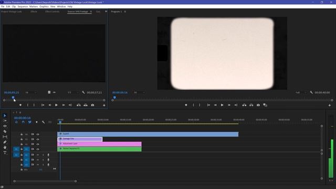336x189 pixels.
Task: Select the Hand tool
Action: click(x=5, y=148)
